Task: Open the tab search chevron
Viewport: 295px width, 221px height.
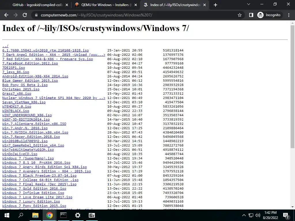Action: click(x=249, y=4)
